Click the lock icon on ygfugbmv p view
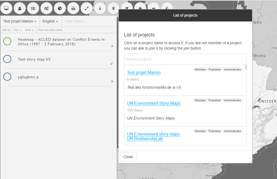The width and height of the screenshot is (277, 179). point(112,81)
